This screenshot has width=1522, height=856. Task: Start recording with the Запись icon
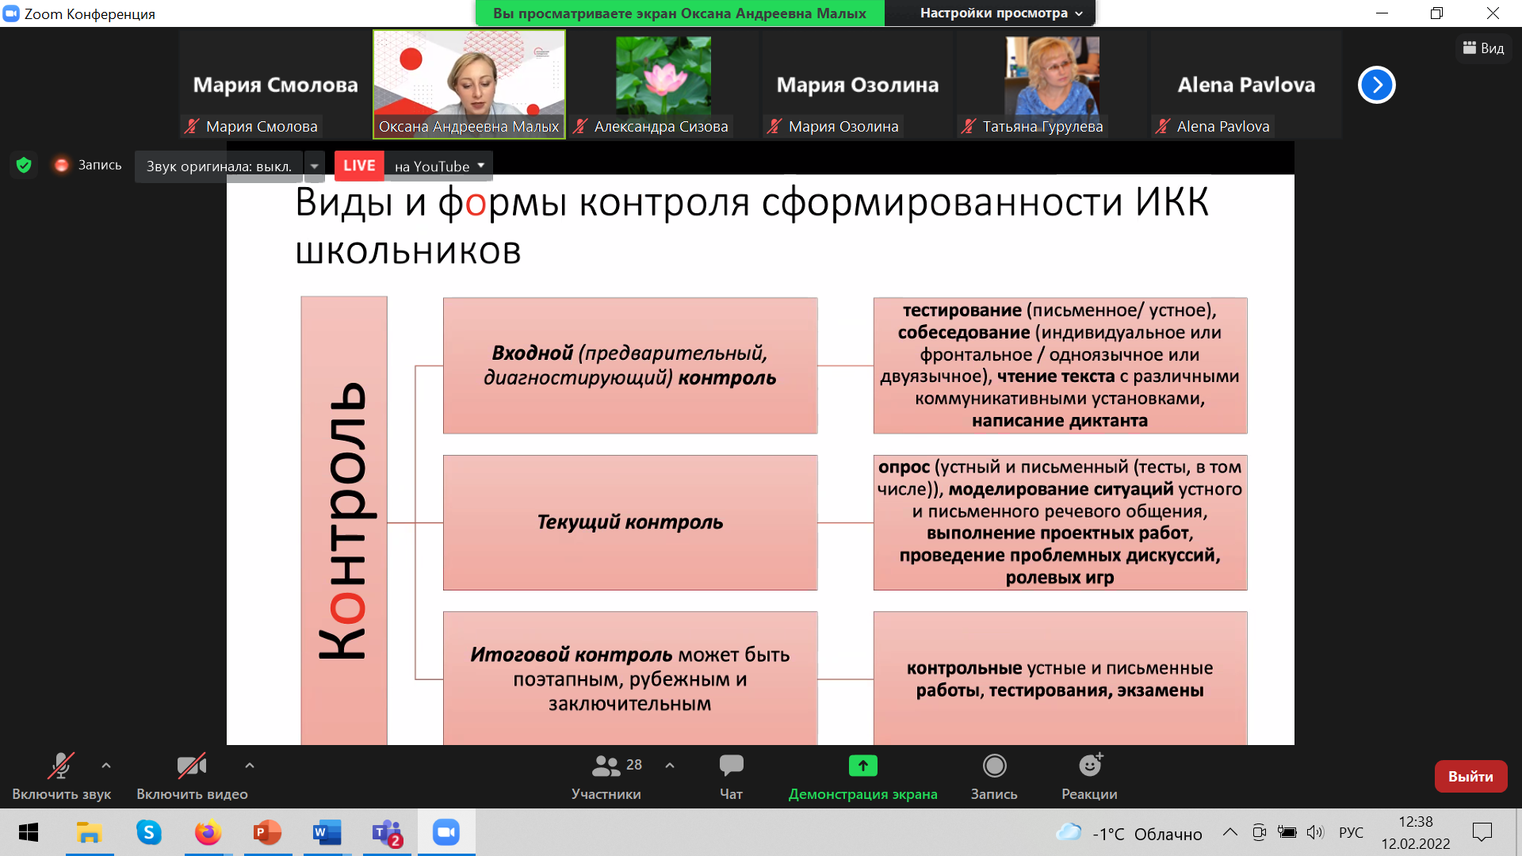coord(994,766)
